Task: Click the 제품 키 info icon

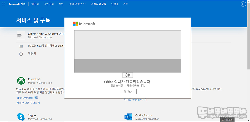Action: [21, 54]
